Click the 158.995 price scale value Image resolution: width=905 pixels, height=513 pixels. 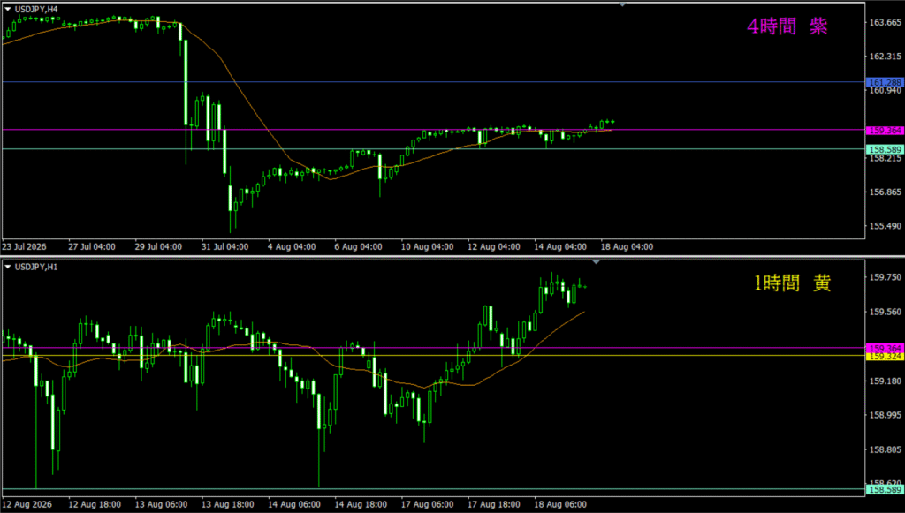click(x=886, y=415)
